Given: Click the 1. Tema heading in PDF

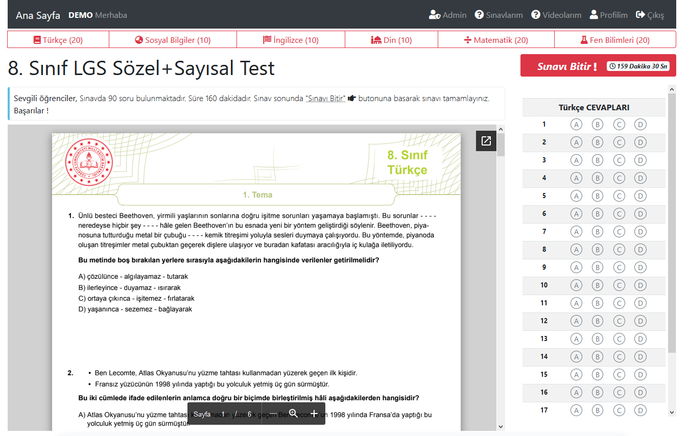Looking at the screenshot, I should (257, 195).
